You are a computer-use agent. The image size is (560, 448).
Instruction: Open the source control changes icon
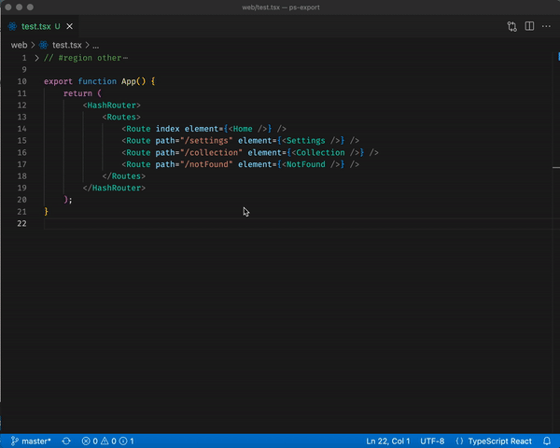coord(511,26)
